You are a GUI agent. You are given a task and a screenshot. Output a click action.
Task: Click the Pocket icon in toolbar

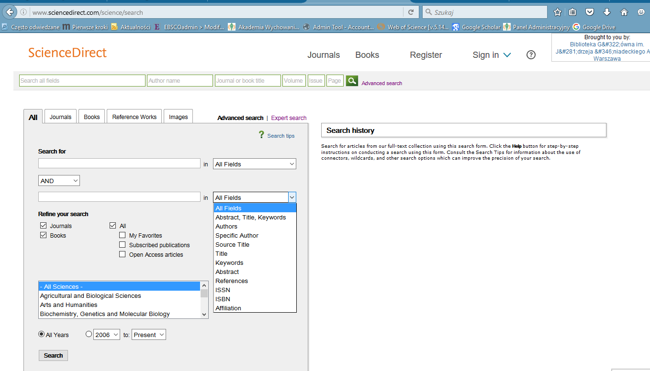[x=590, y=12]
